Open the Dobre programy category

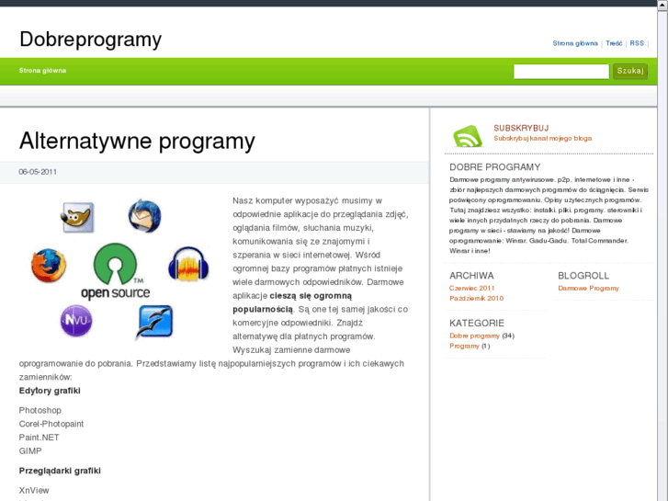point(475,336)
